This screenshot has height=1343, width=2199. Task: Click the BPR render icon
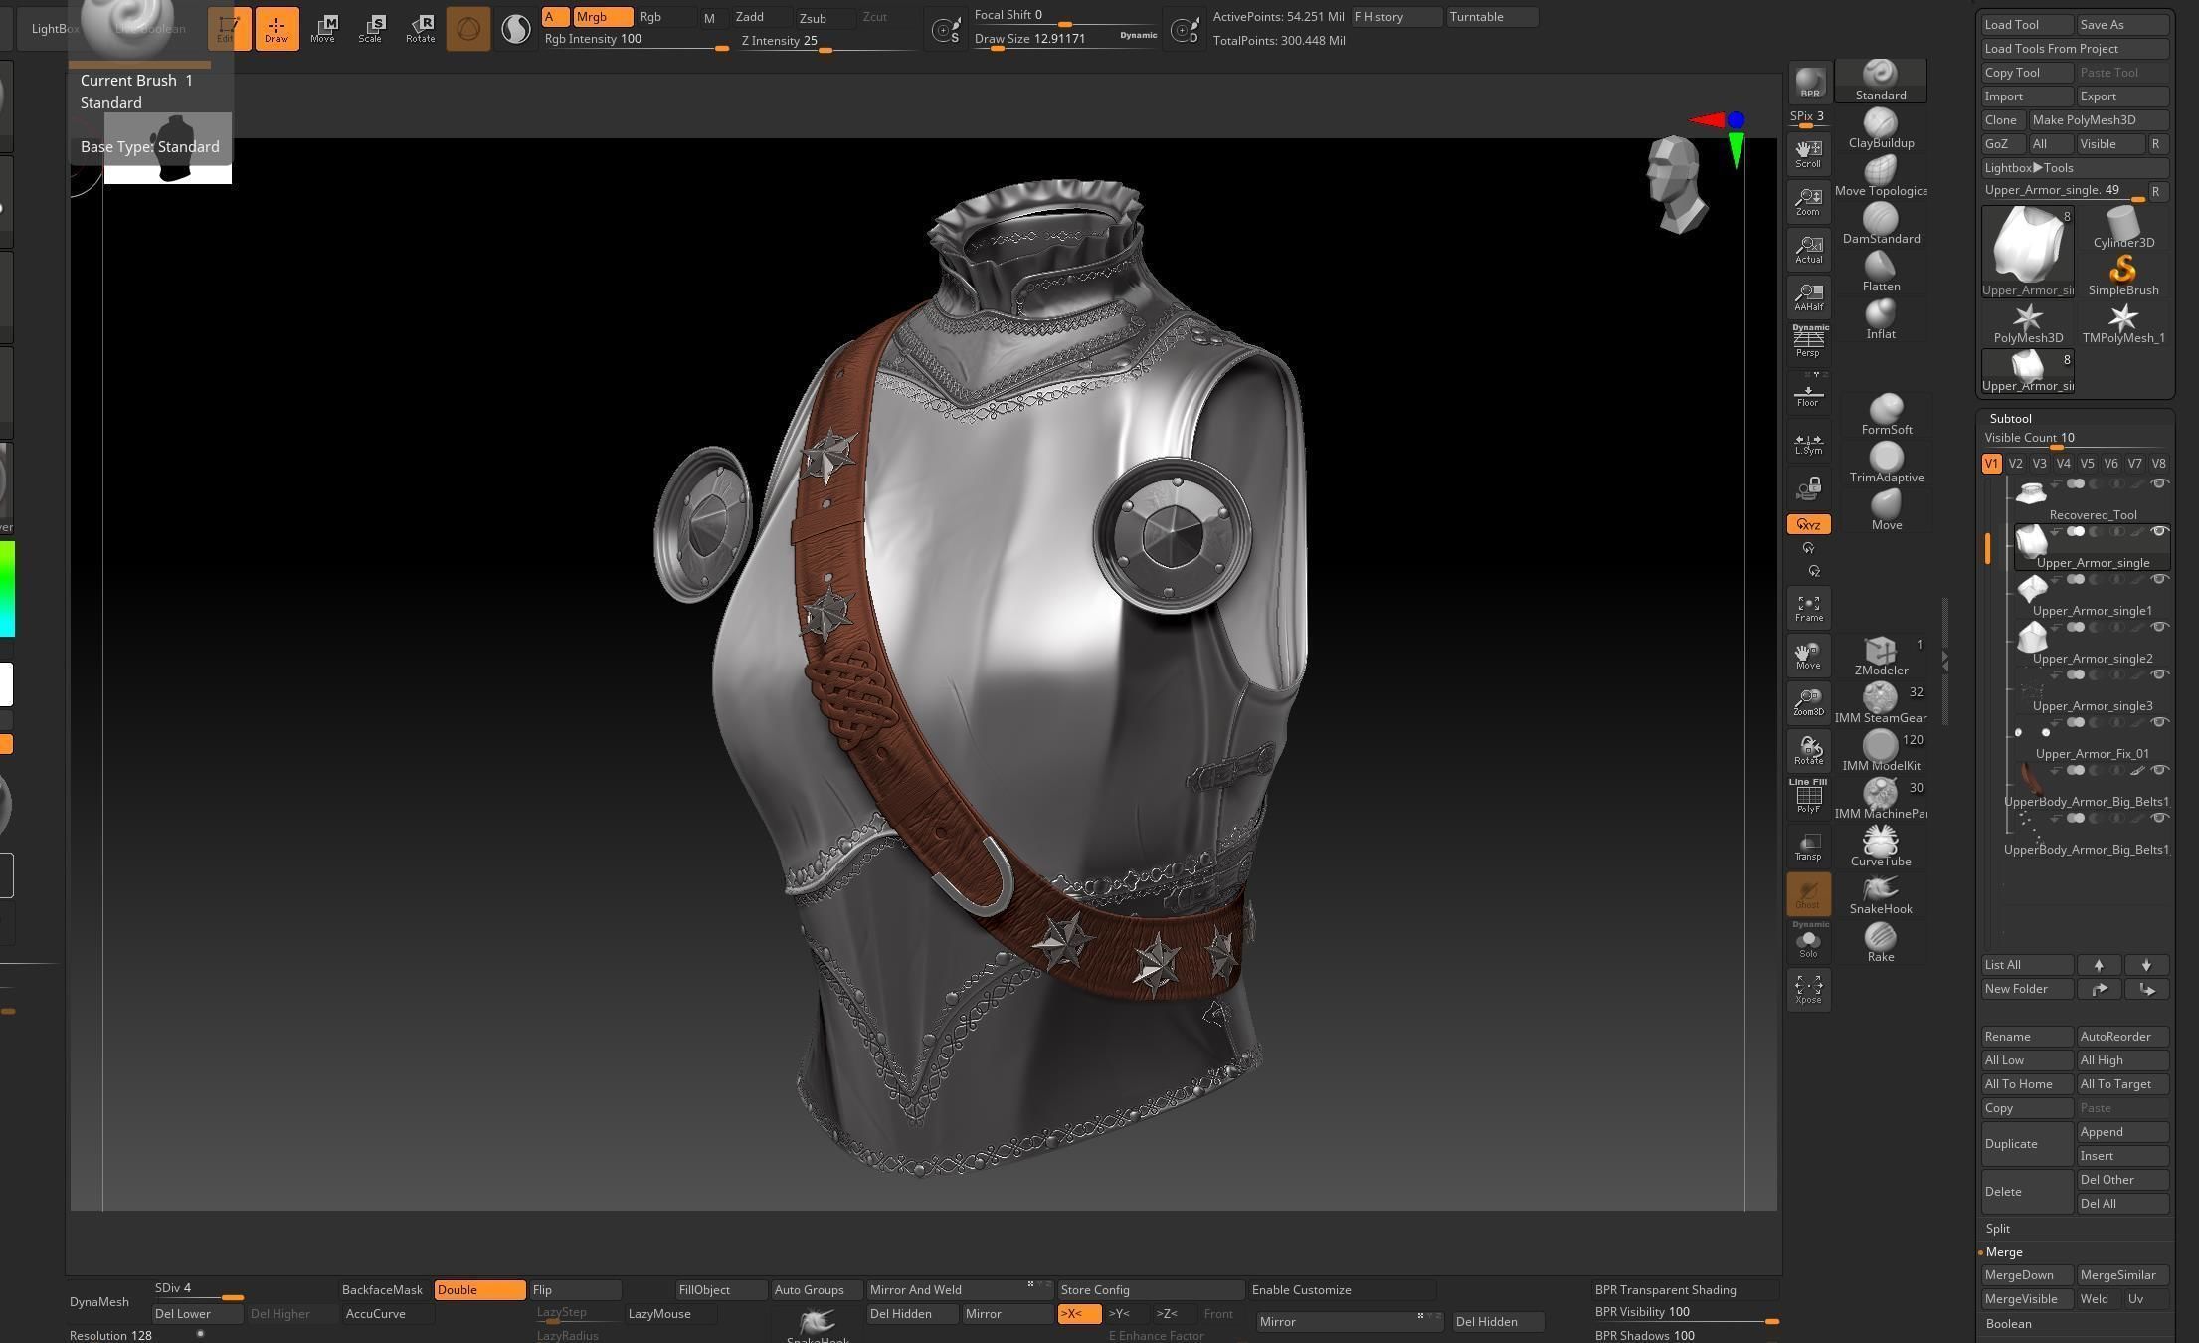point(1809,83)
